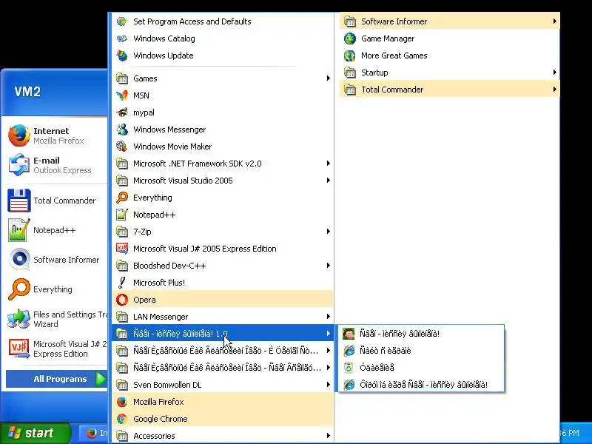This screenshot has width=592, height=444.
Task: Select the second submenu item with Internet Explorer icon
Action: point(421,351)
